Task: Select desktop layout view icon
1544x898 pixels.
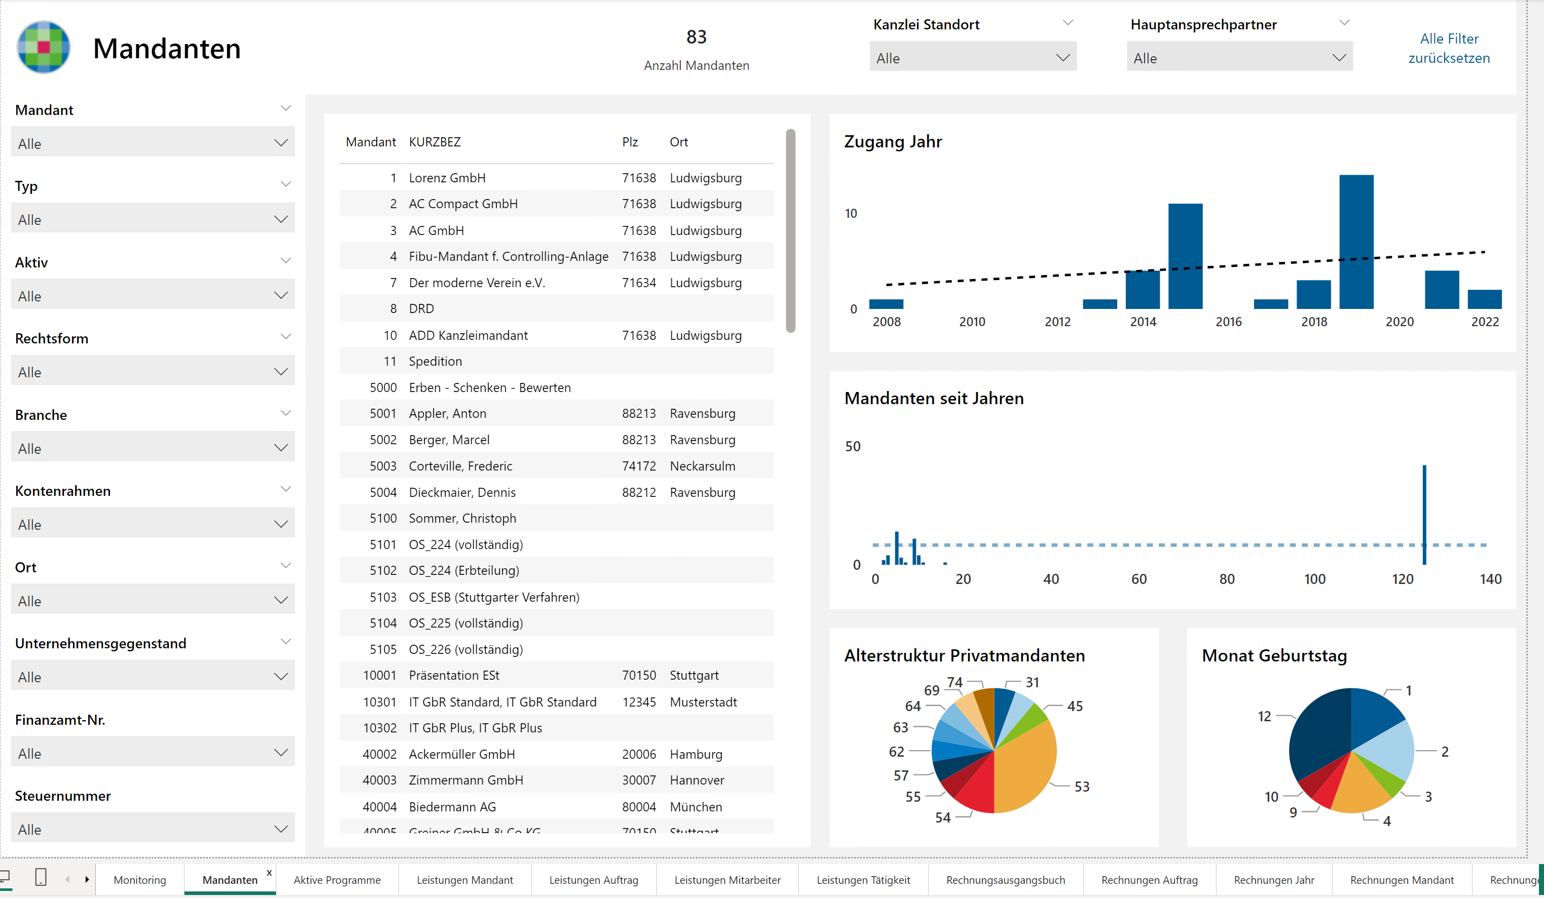Action: 5,877
